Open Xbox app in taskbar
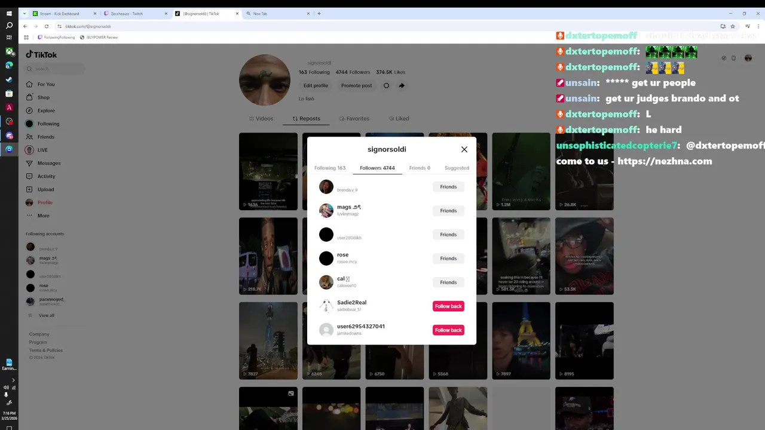Screen dimensions: 765x430 point(9,52)
